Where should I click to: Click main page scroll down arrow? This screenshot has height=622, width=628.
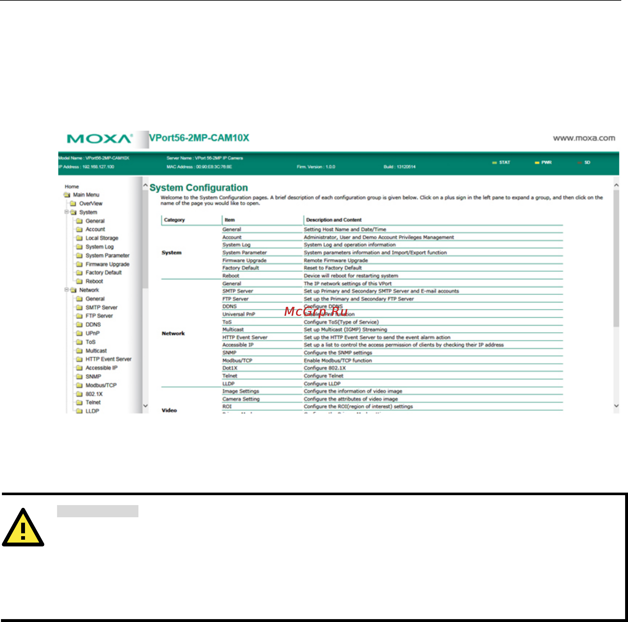(x=616, y=405)
